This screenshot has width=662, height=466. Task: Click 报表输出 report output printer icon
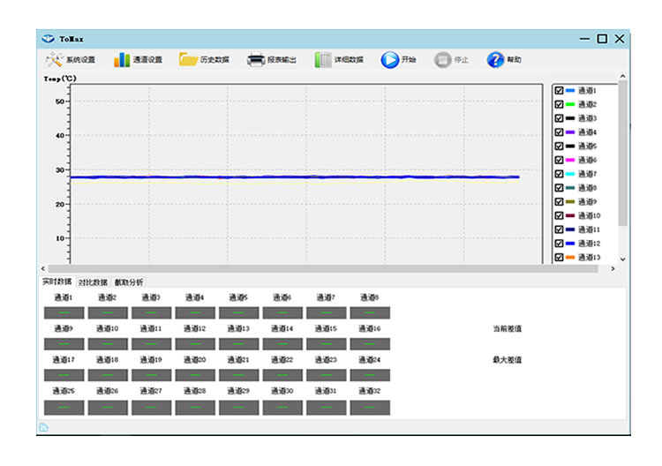256,60
